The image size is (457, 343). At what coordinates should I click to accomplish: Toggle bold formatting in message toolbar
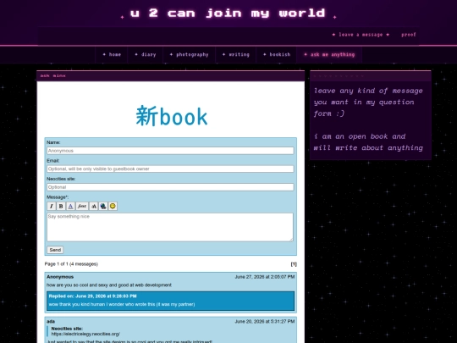pos(61,206)
